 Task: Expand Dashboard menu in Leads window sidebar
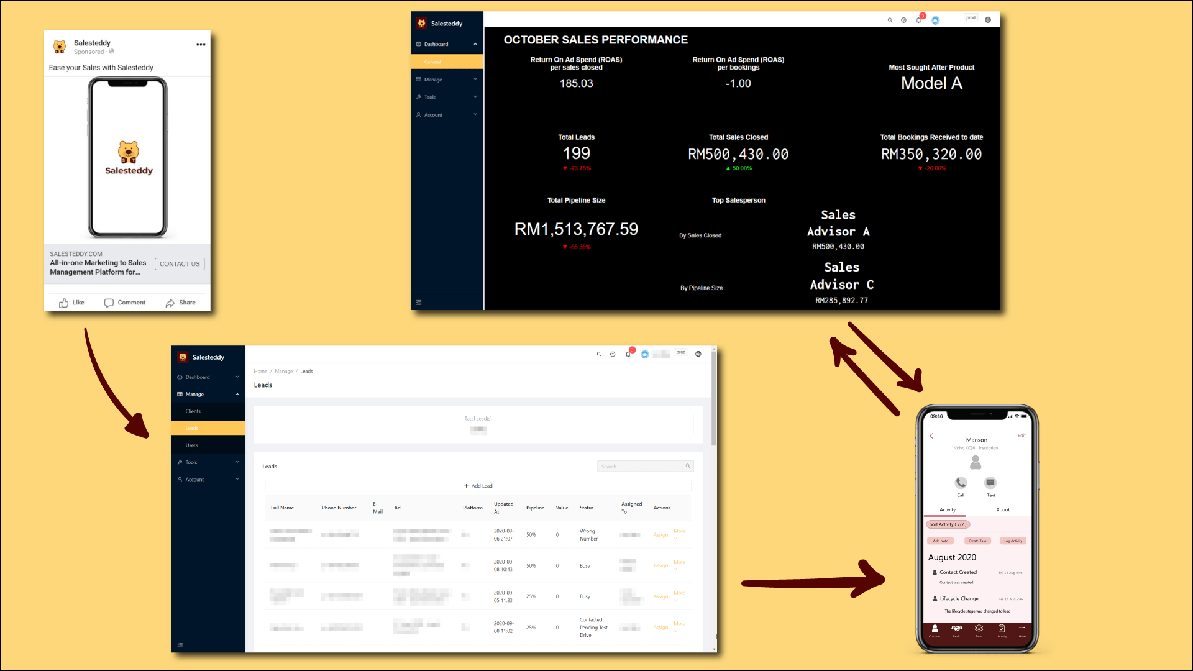point(208,377)
